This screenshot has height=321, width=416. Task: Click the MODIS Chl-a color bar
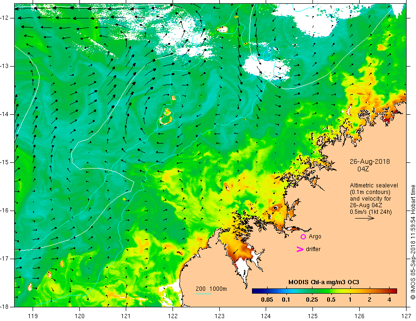(x=324, y=291)
